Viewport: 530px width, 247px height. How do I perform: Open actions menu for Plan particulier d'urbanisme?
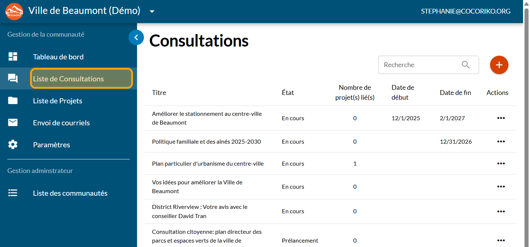[501, 163]
